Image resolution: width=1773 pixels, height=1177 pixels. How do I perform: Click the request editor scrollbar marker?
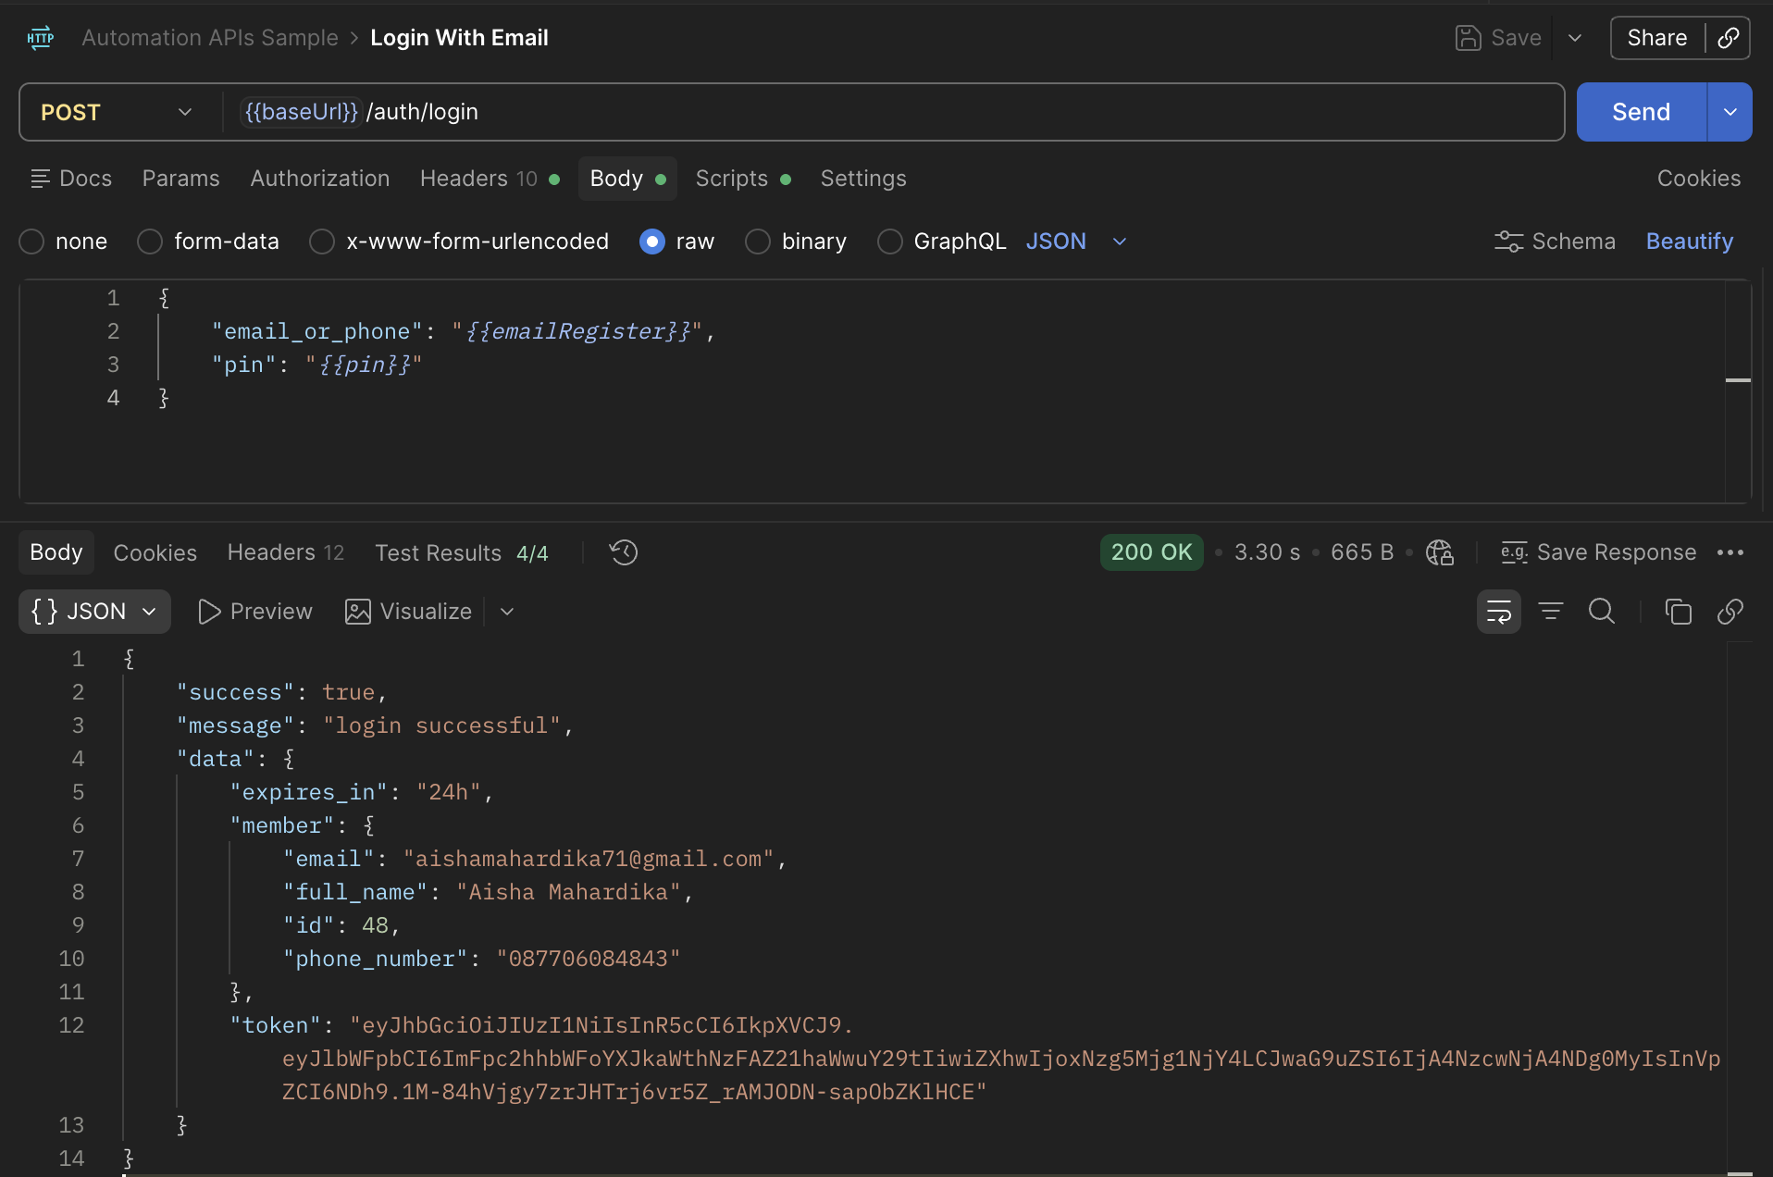pyautogui.click(x=1738, y=380)
